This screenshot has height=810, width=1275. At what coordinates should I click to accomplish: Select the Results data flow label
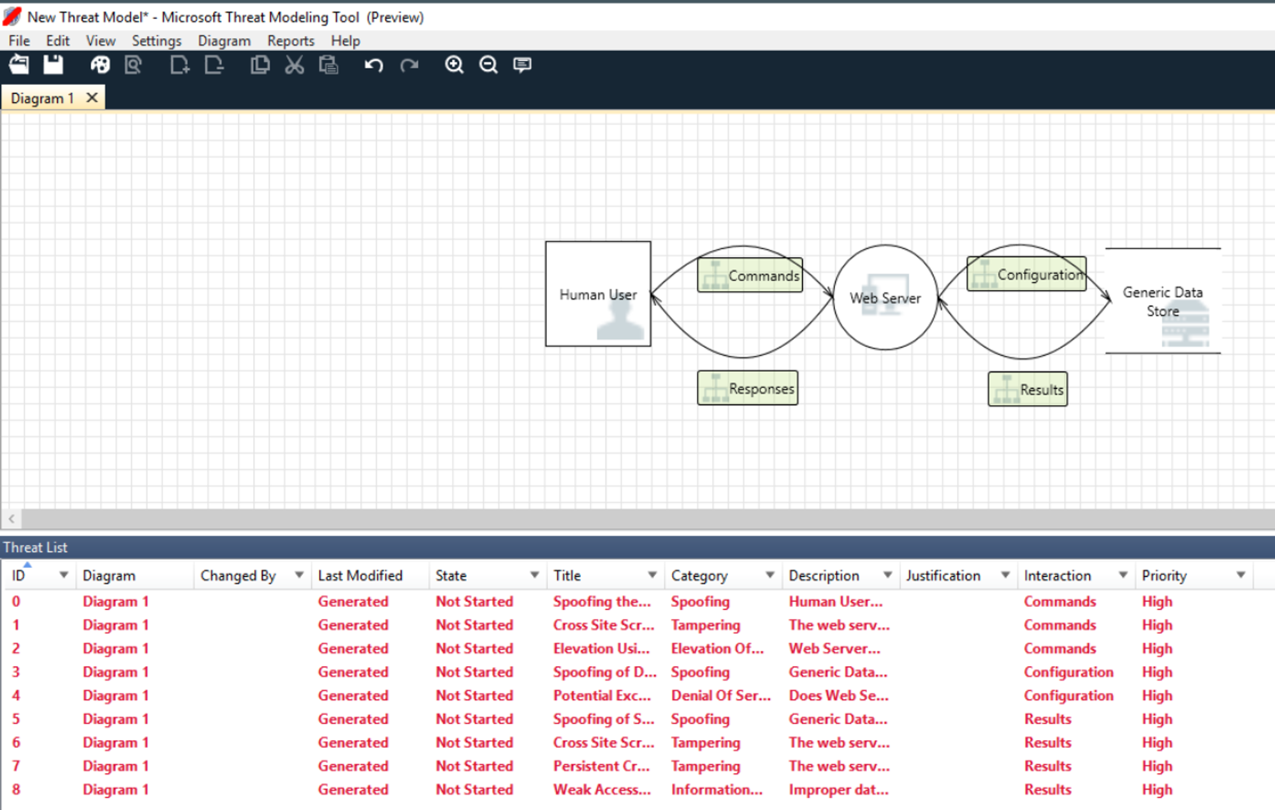(1028, 389)
